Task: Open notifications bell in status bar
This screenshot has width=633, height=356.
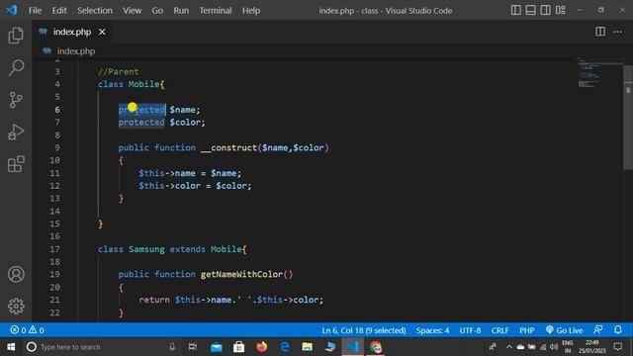Action: click(618, 329)
